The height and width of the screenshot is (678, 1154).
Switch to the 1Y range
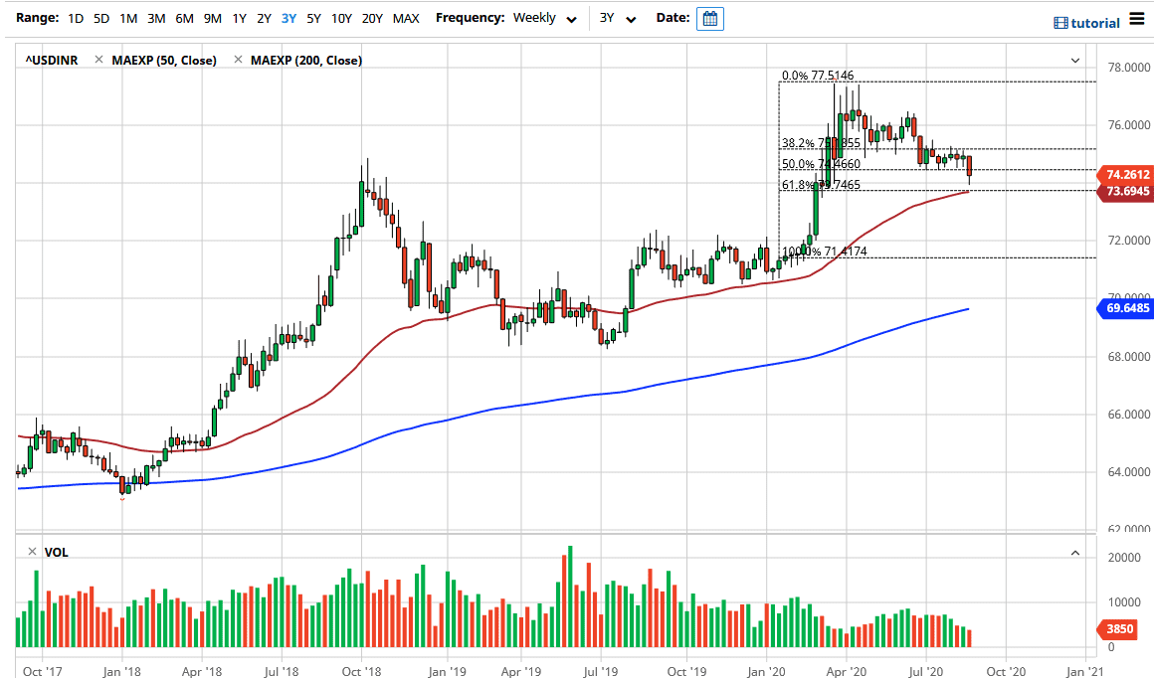pyautogui.click(x=238, y=18)
